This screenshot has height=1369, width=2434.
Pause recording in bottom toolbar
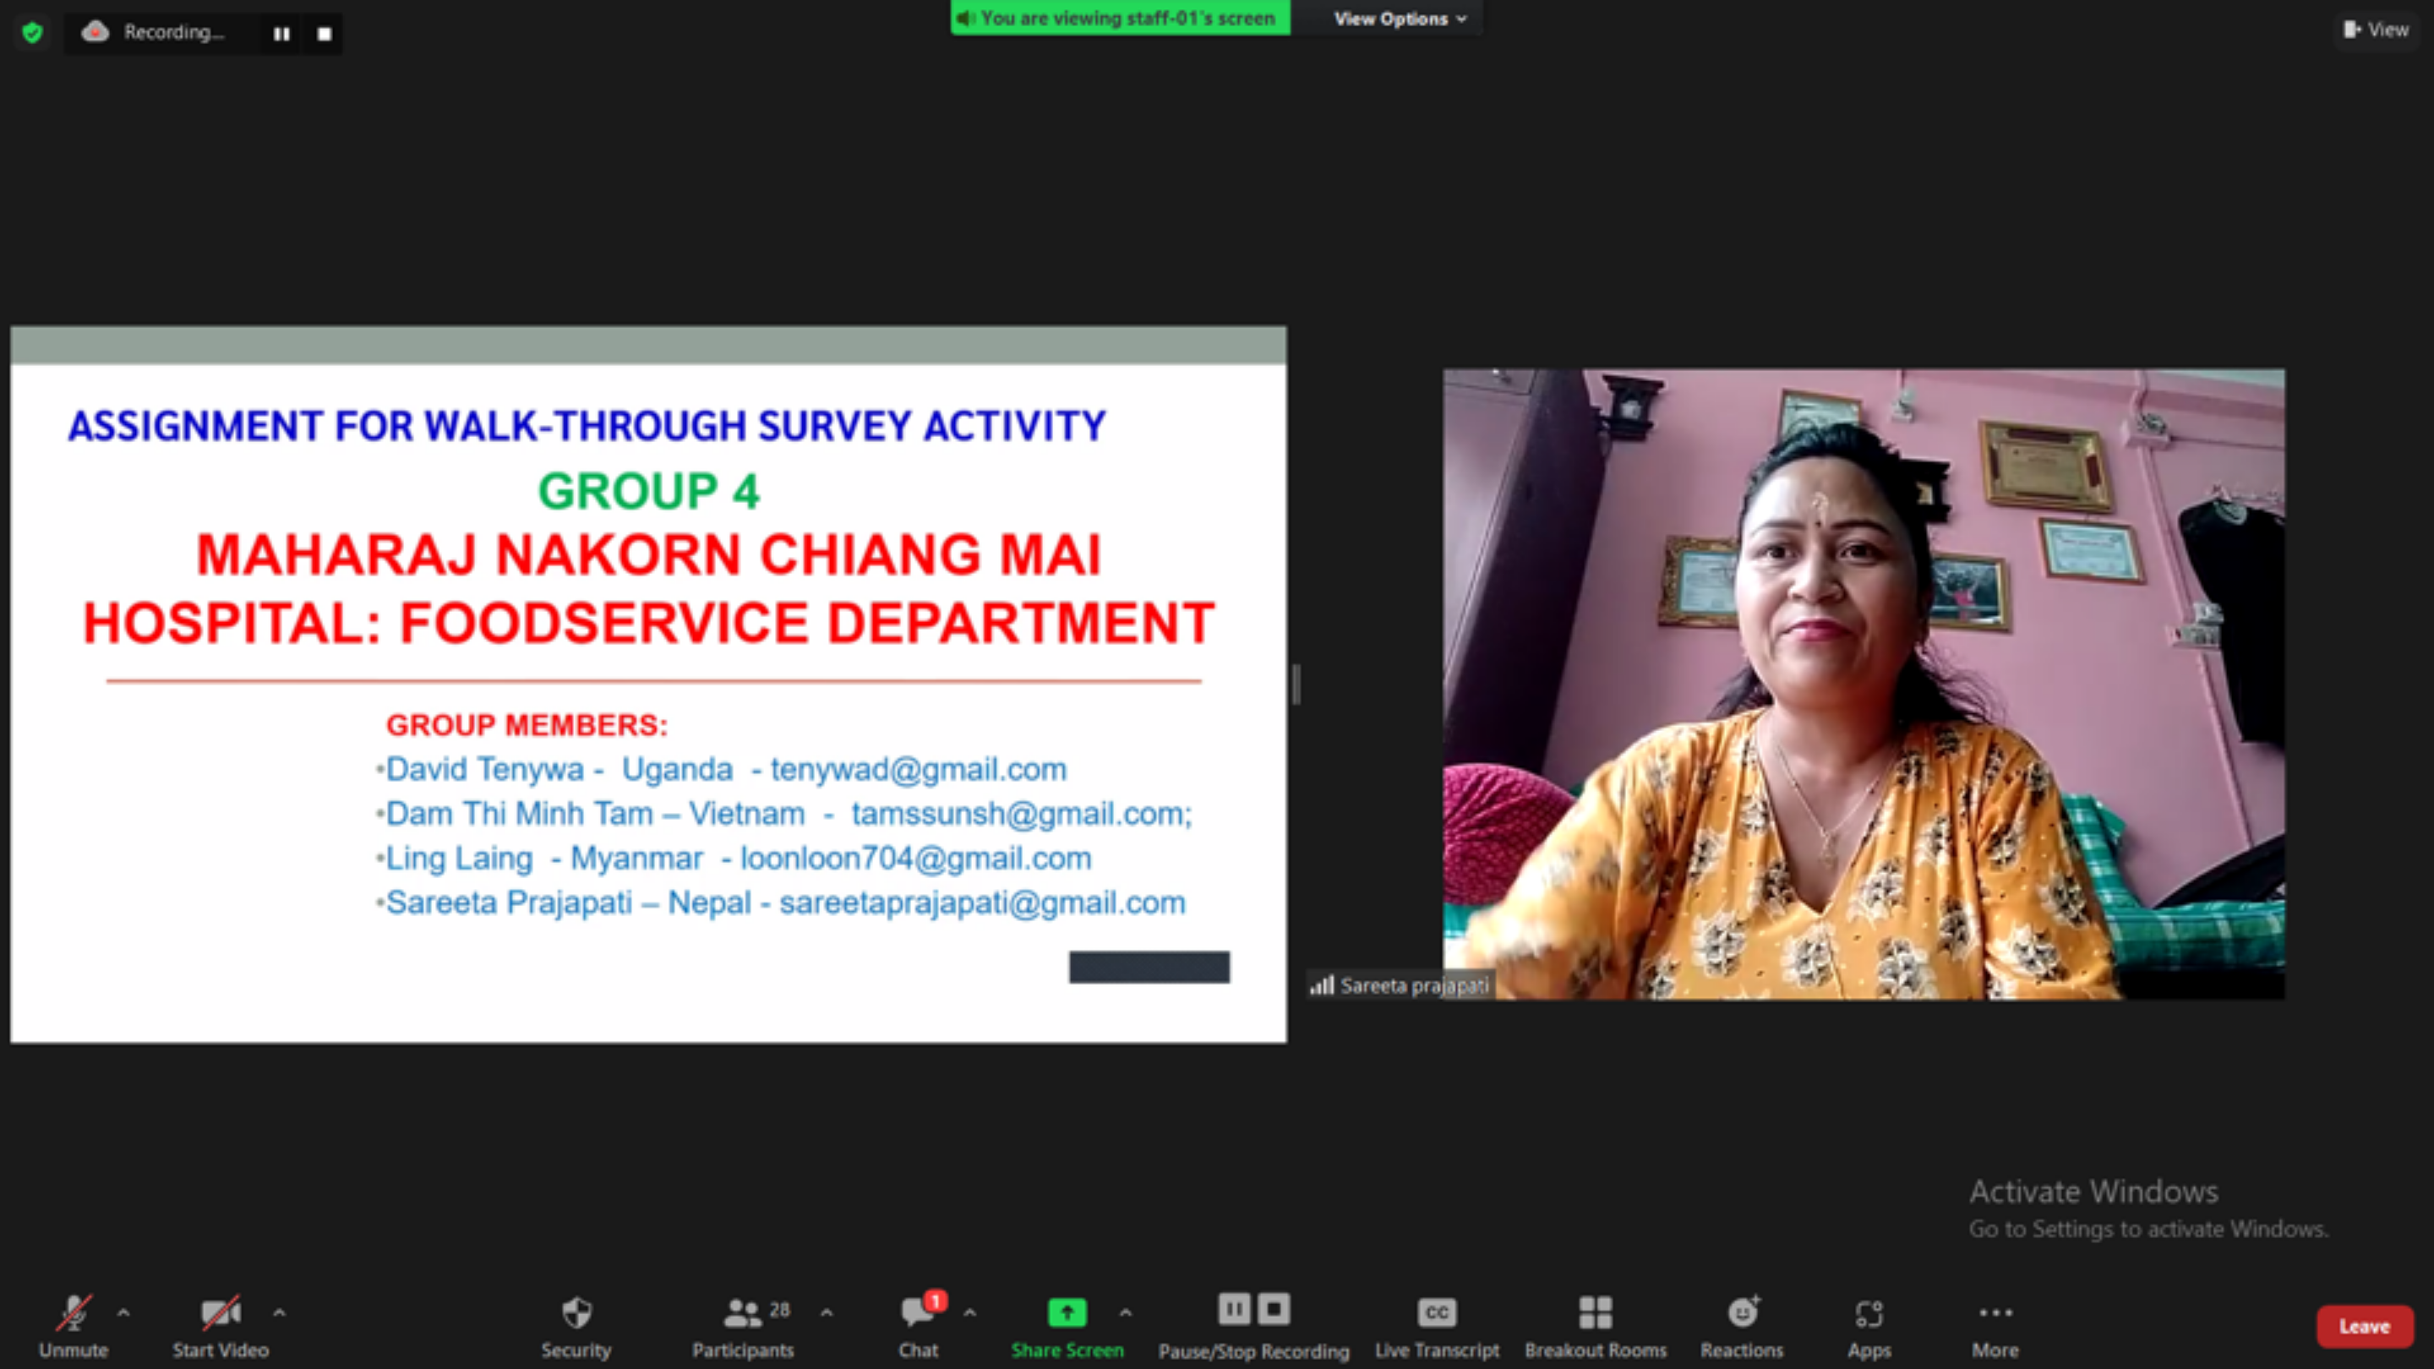pos(1234,1310)
